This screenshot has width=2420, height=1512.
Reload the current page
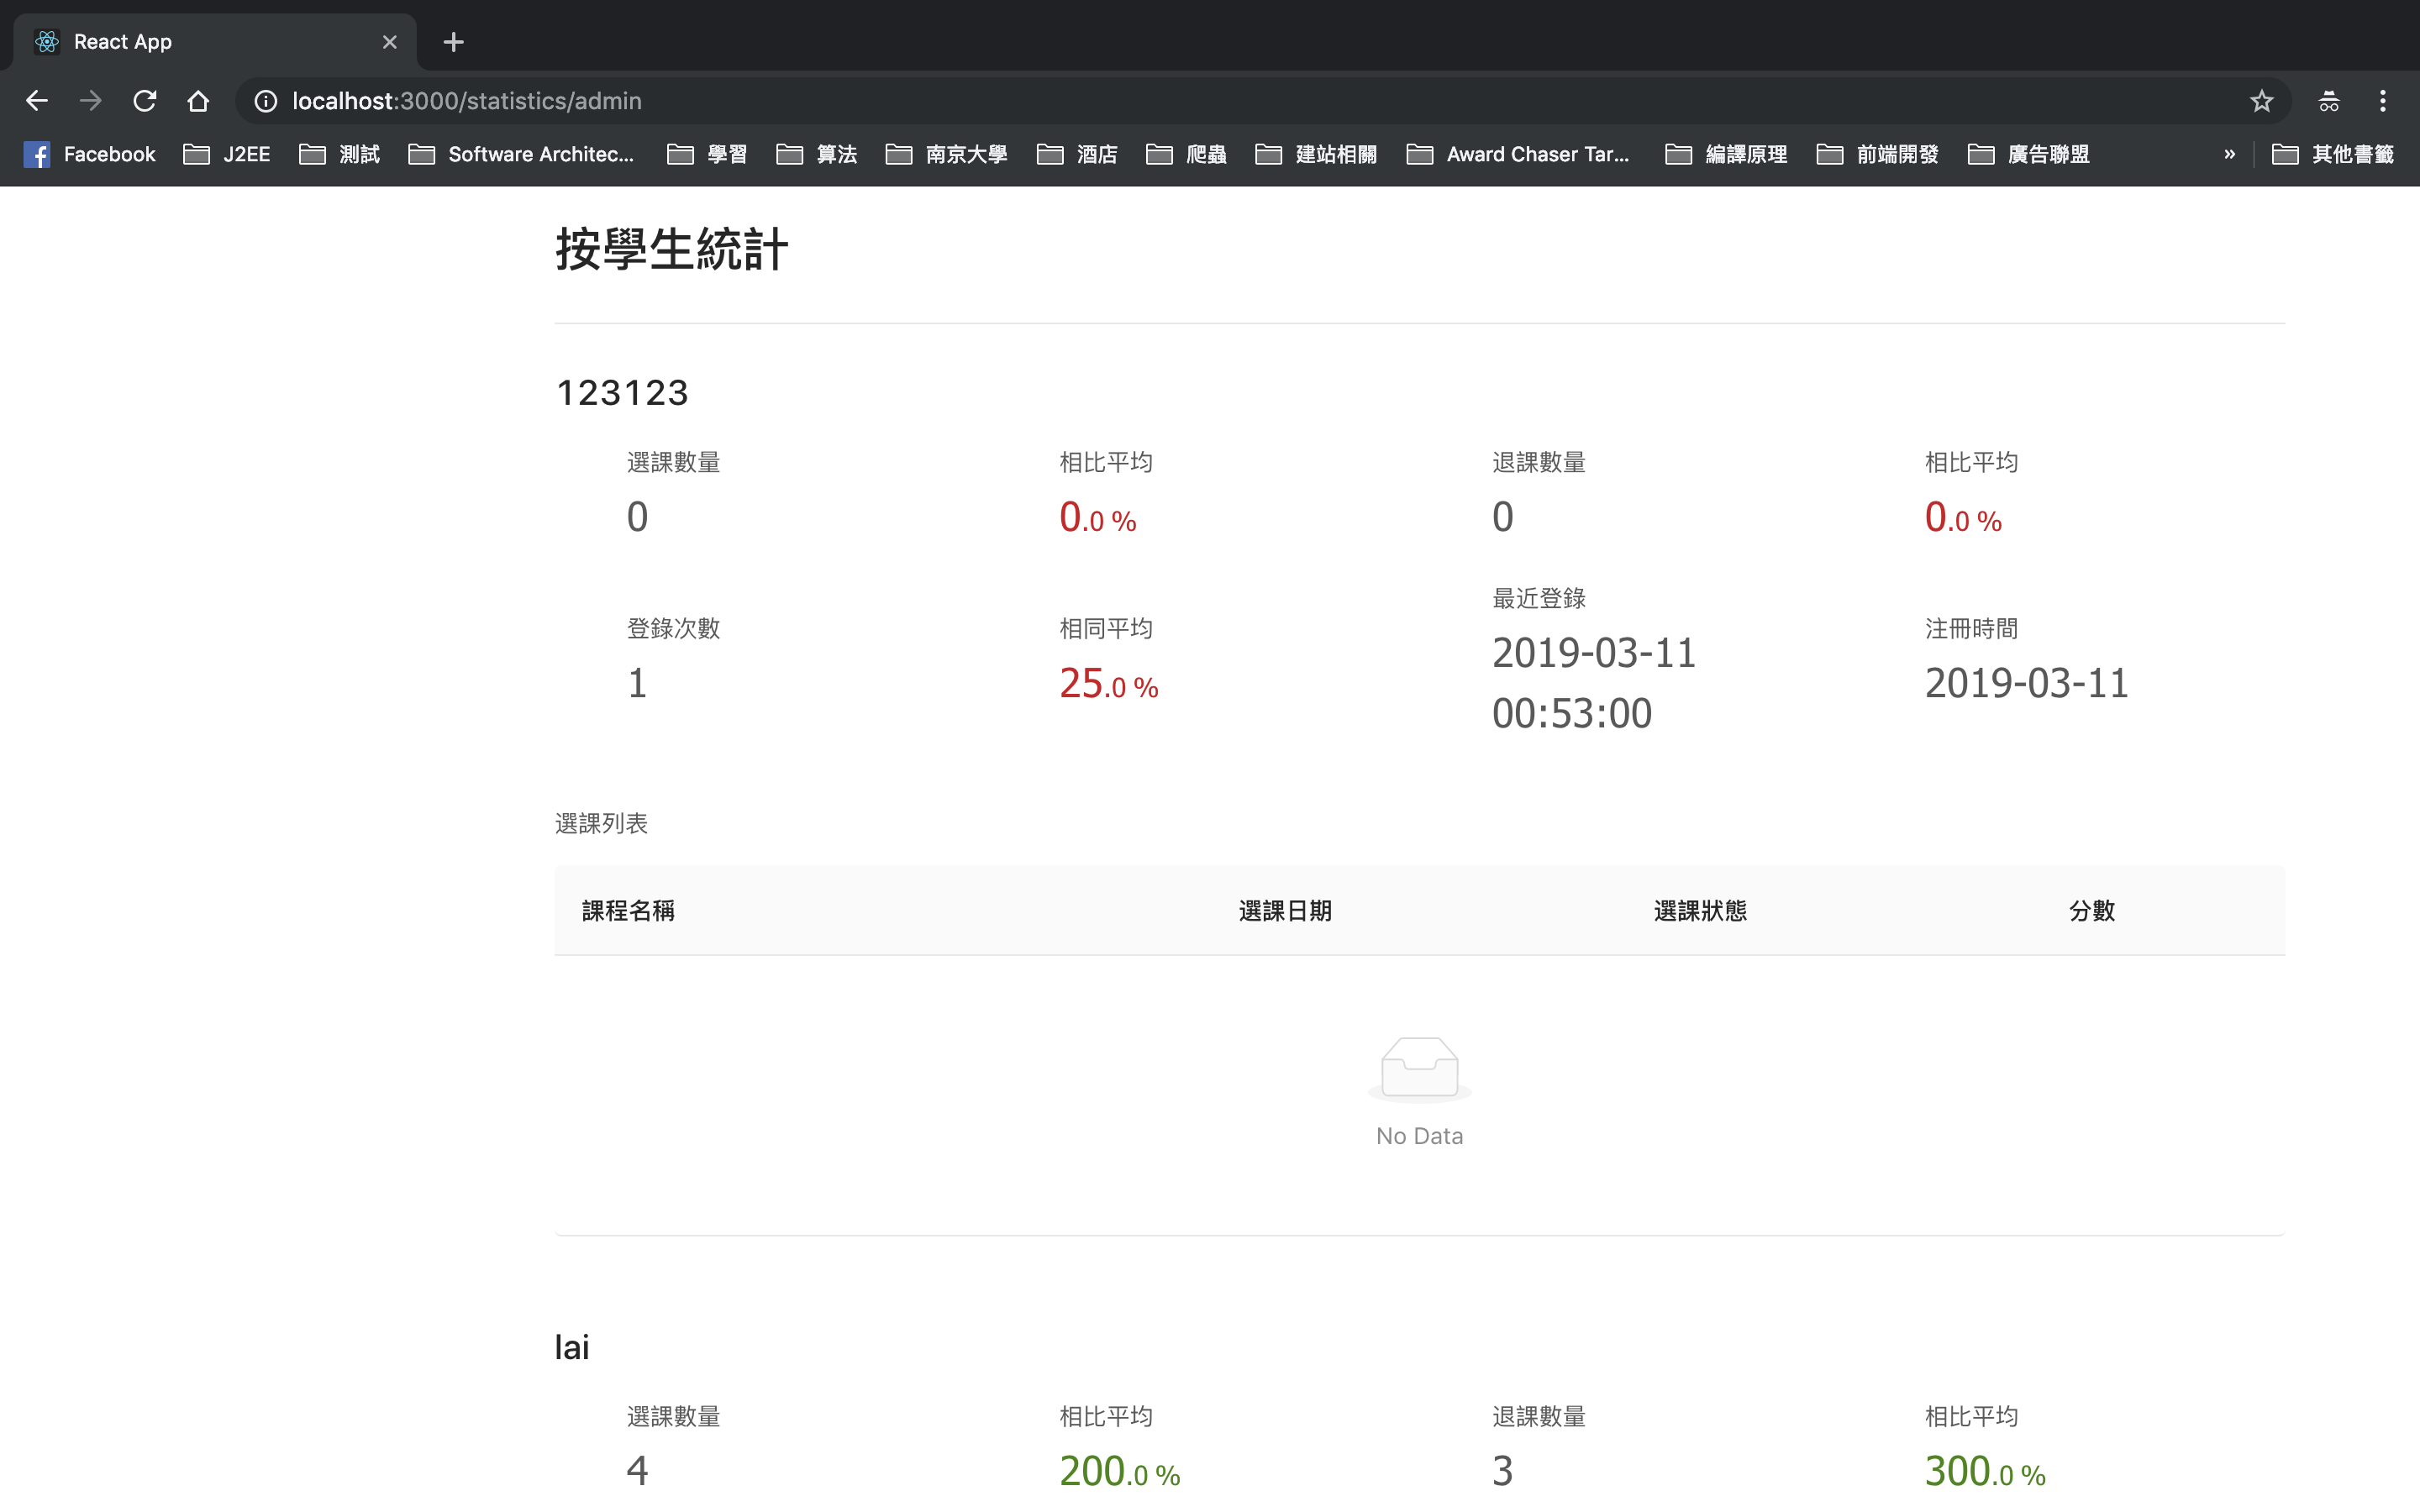(145, 101)
